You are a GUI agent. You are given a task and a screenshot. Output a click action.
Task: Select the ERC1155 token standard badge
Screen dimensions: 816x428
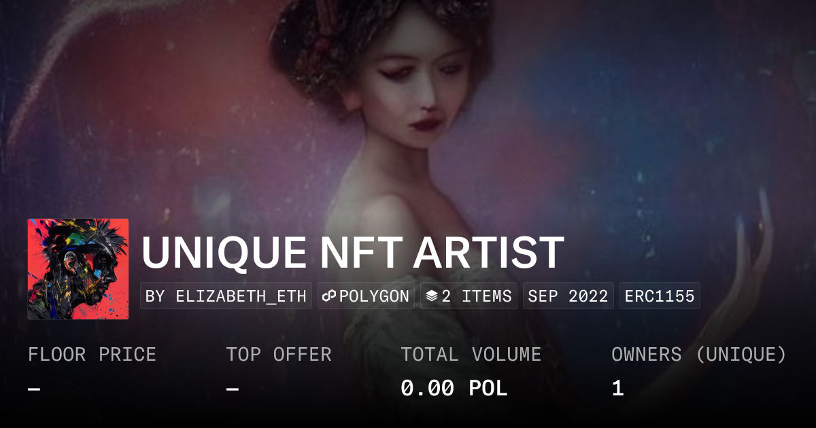point(660,296)
